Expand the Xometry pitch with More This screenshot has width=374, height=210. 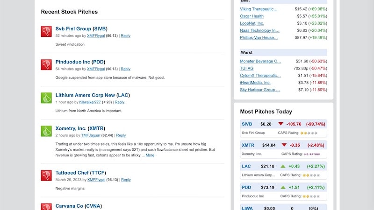(150, 155)
